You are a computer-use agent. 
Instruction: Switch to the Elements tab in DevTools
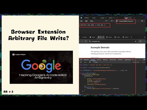[x=86, y=60]
